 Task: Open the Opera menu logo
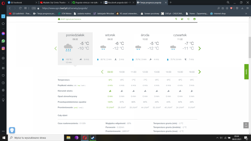(x=3, y=3)
